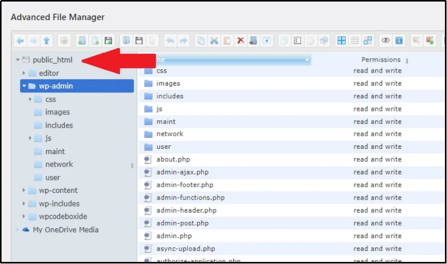Screen dimensions: 447x264
Task: Click the Open folder toolbar icon
Action: click(126, 41)
